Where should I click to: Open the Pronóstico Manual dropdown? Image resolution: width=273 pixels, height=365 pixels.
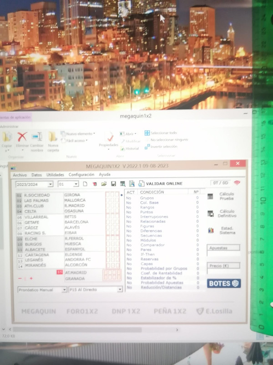64,290
